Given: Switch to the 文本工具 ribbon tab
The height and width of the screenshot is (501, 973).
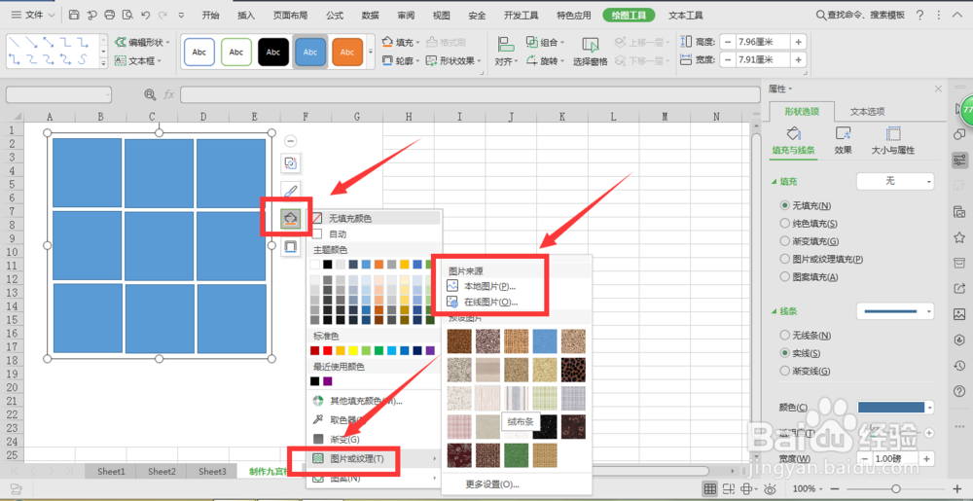Looking at the screenshot, I should [686, 16].
